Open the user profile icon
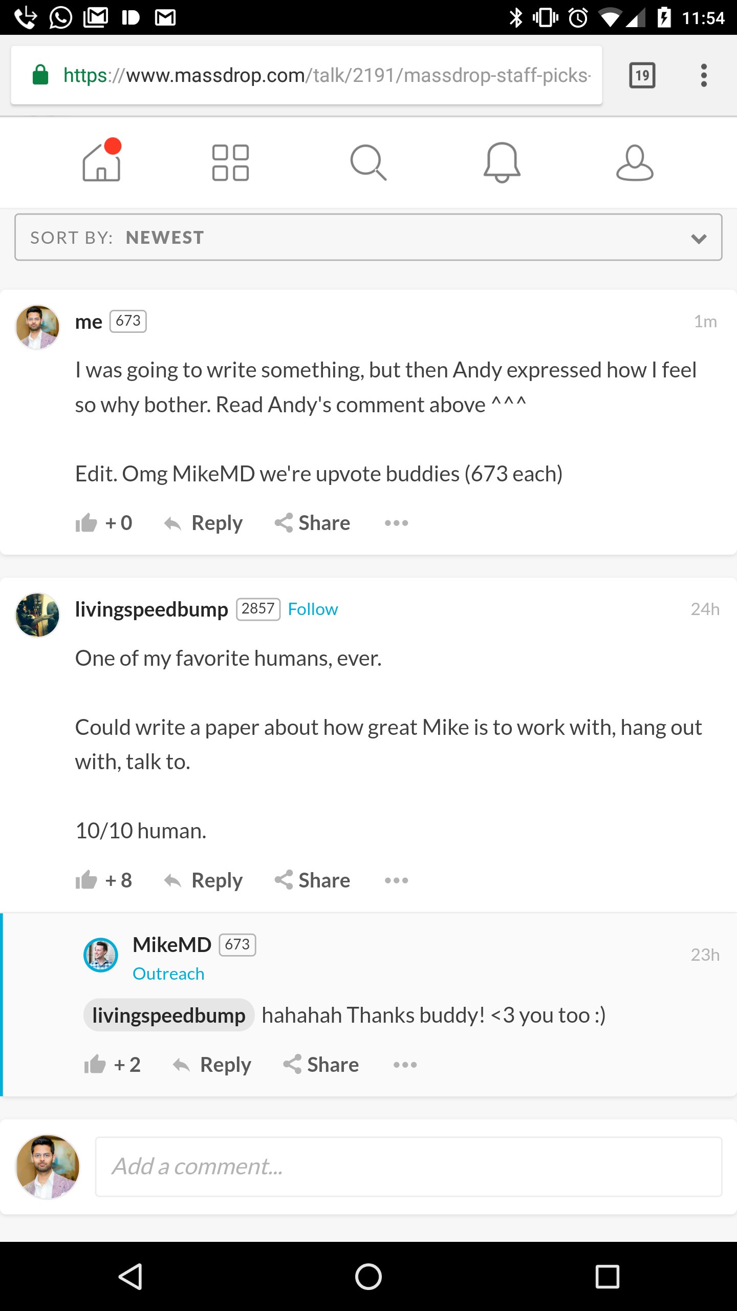 pos(635,162)
